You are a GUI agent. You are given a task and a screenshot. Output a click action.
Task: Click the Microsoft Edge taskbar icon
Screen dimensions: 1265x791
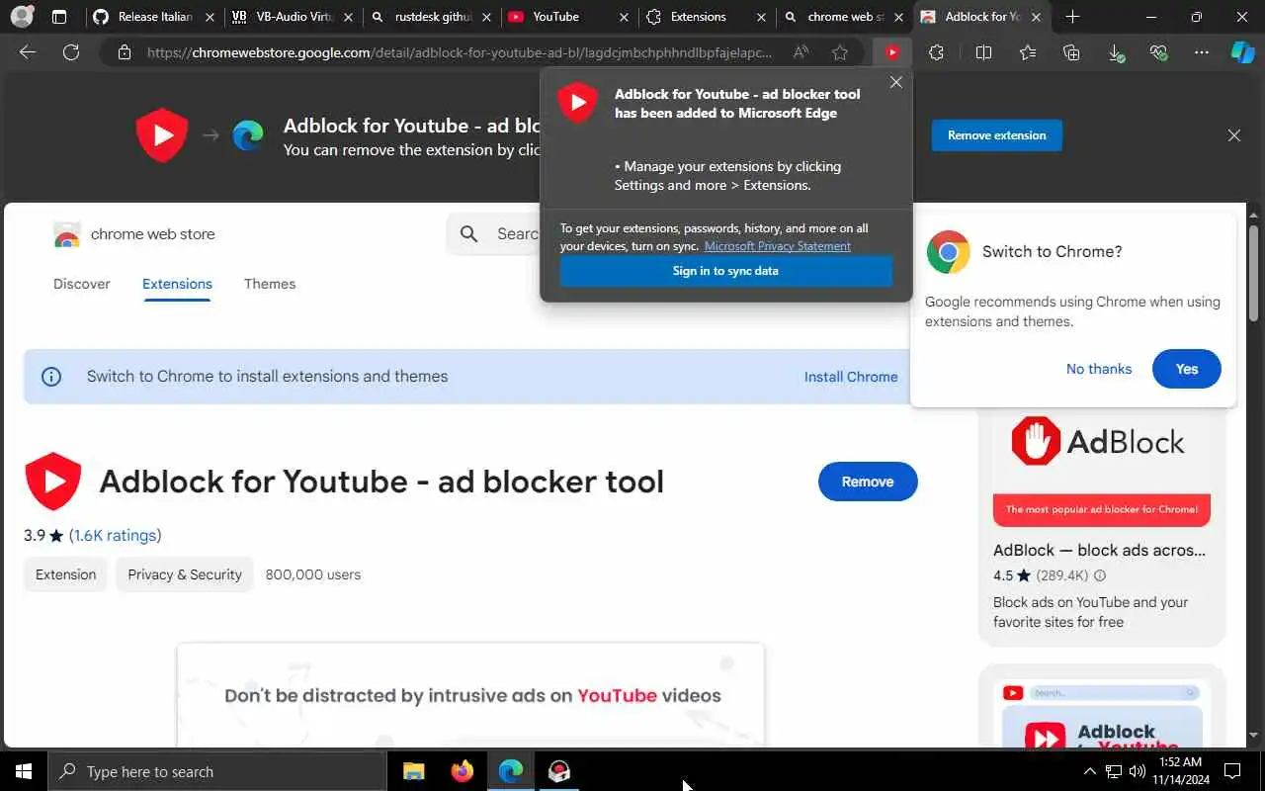[510, 771]
